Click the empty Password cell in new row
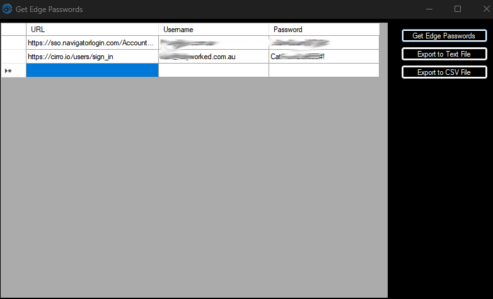Viewport: 493px width, 299px height. pos(324,71)
